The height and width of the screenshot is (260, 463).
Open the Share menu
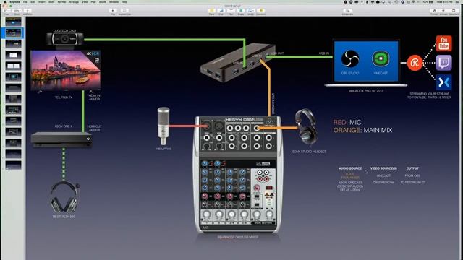(x=103, y=1)
